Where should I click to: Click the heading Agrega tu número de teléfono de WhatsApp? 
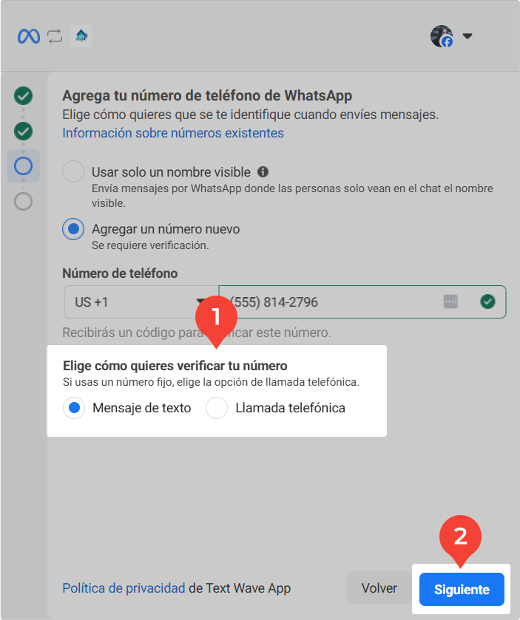coord(207,95)
